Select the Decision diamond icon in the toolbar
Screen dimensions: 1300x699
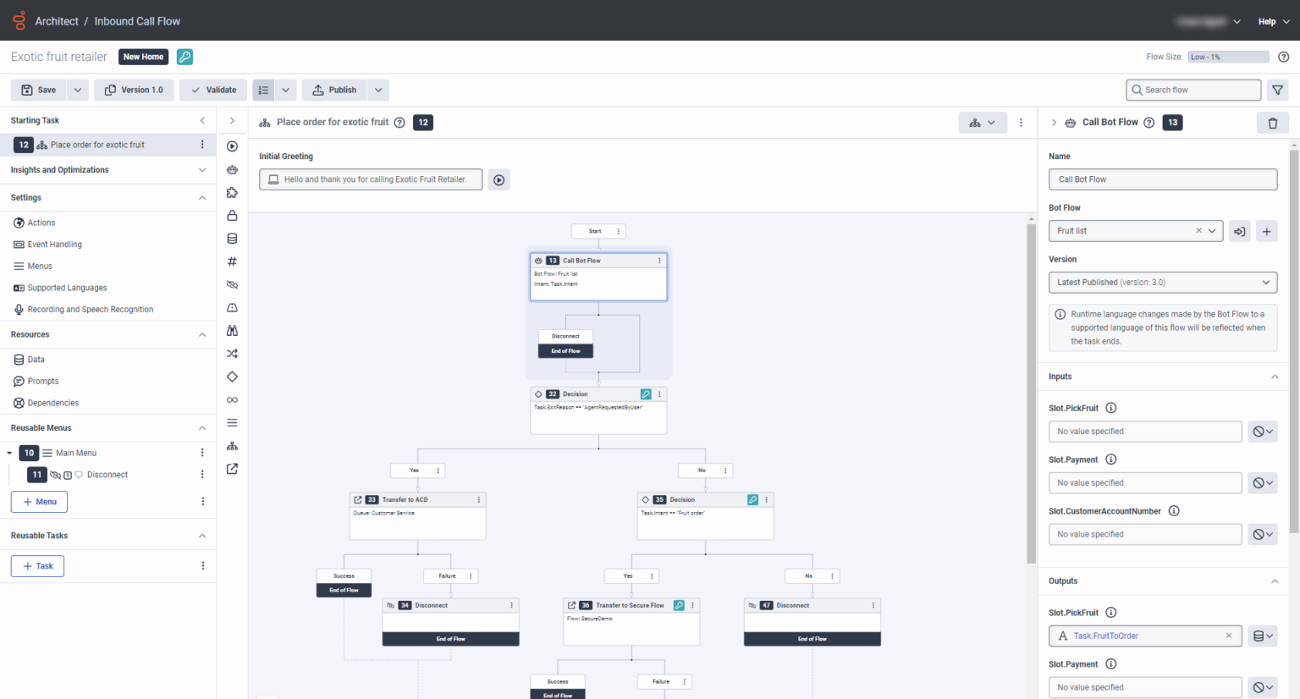[232, 377]
